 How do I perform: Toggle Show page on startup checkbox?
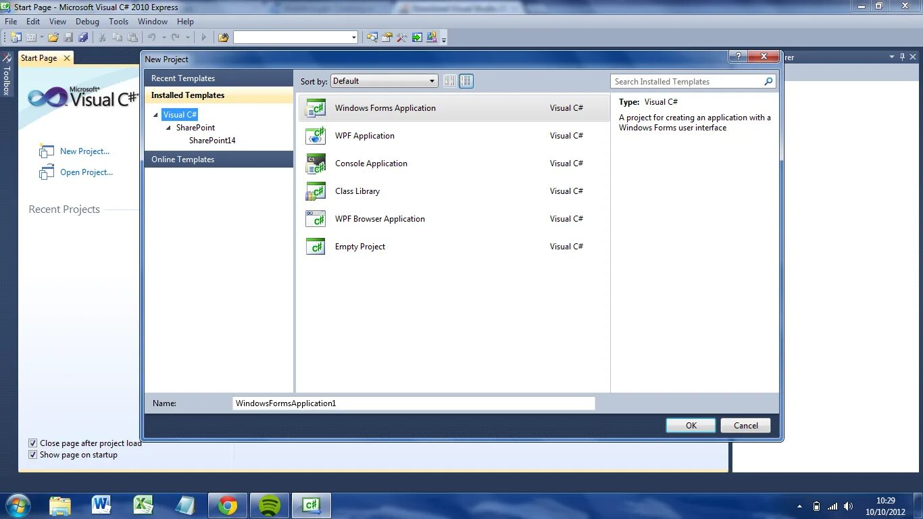pyautogui.click(x=32, y=455)
